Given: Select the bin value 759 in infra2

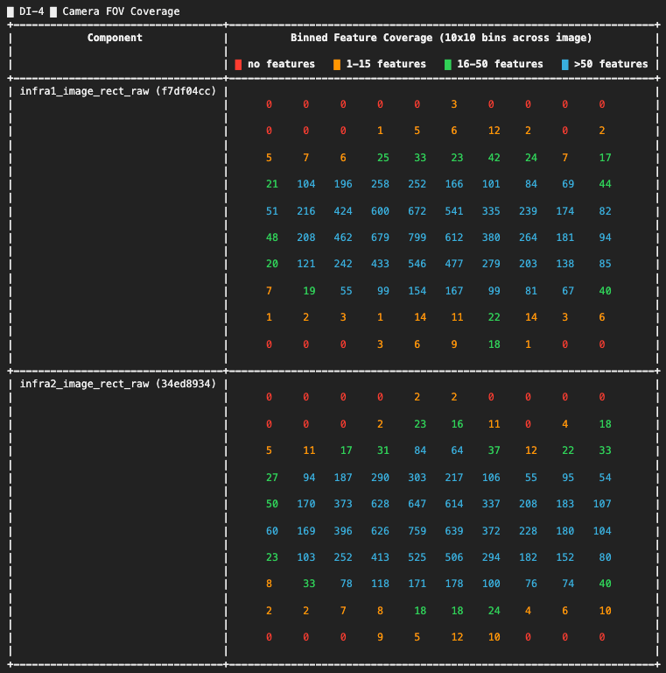Looking at the screenshot, I should point(417,530).
